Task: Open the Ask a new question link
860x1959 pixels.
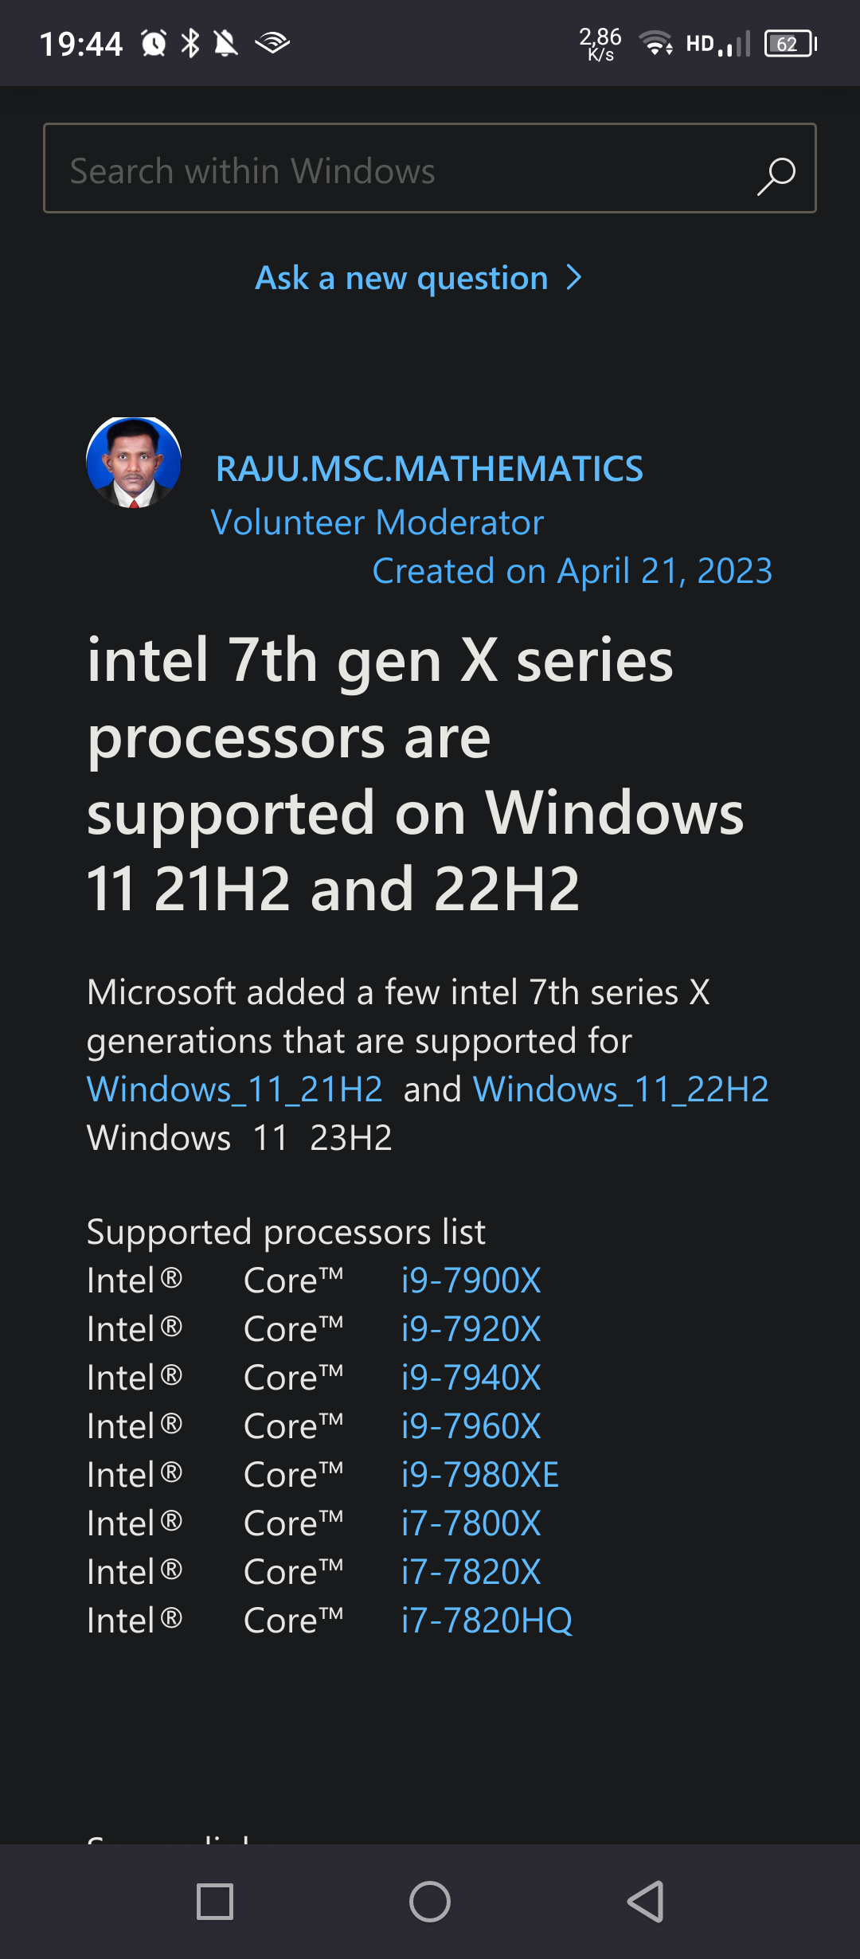Action: [402, 279]
